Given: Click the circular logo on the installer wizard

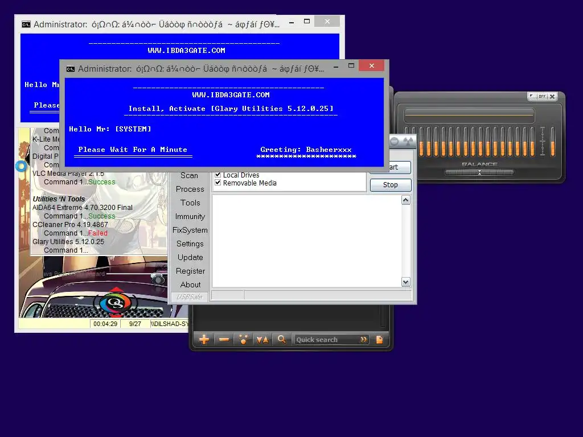Looking at the screenshot, I should click(115, 302).
